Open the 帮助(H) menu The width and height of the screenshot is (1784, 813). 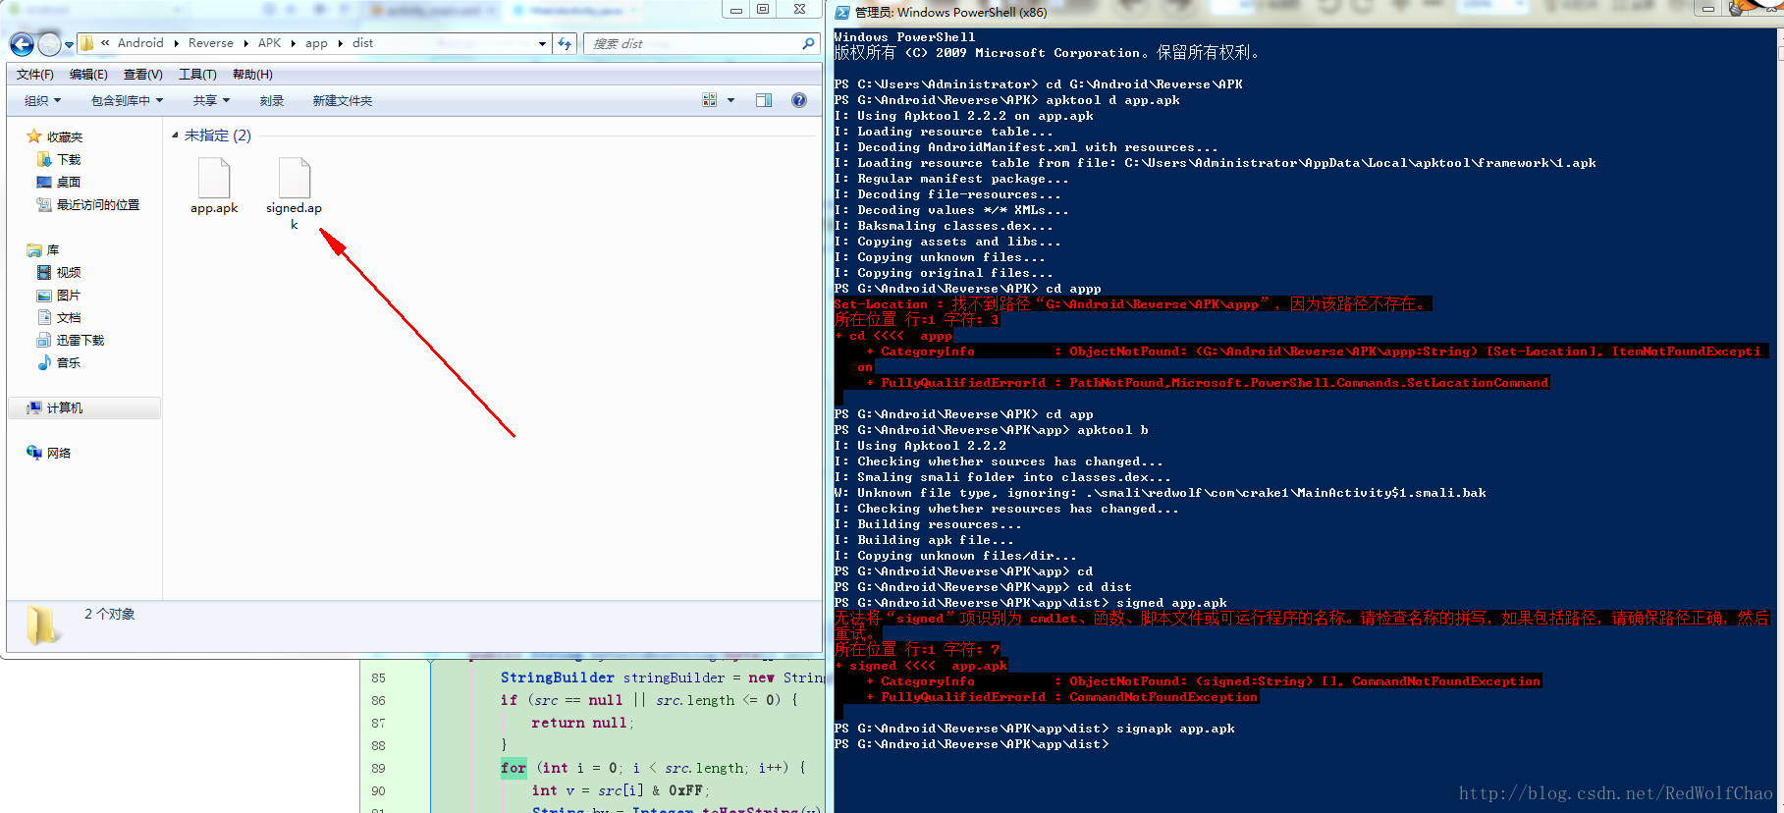tap(252, 75)
